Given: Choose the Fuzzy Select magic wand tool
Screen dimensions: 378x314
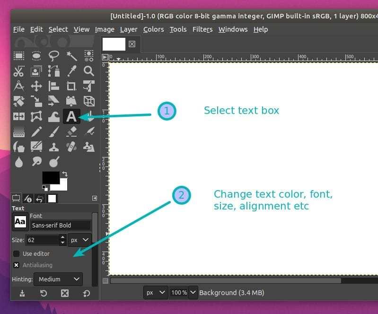Looking at the screenshot, I should click(x=71, y=56).
